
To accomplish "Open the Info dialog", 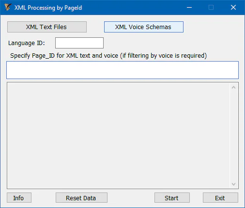I will (x=19, y=198).
